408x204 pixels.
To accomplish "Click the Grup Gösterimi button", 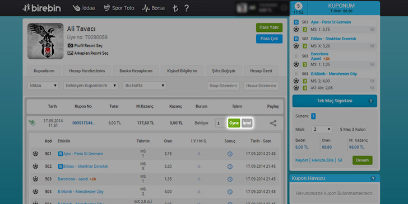I will point(223,86).
